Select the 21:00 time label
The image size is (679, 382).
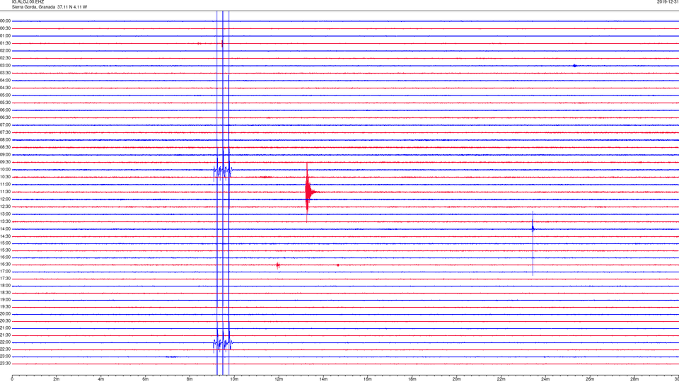click(x=5, y=328)
